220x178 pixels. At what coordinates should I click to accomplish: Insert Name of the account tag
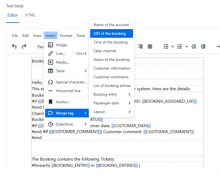click(112, 25)
